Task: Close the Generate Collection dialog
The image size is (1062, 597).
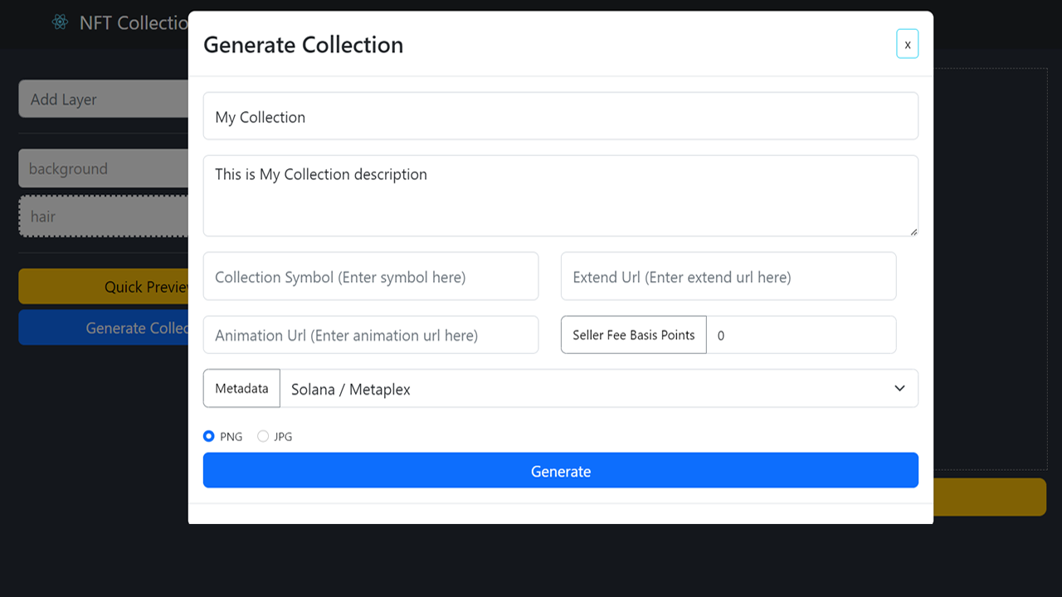Action: pyautogui.click(x=907, y=44)
